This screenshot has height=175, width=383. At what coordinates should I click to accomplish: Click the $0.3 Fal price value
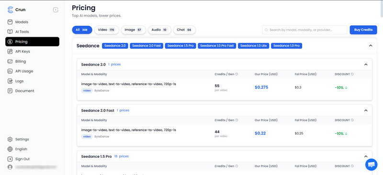[x=298, y=87]
